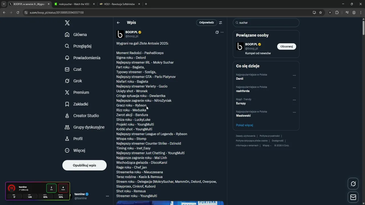Screen dimensions: 365x205
Task: Click install app icon in address bar
Action: pyautogui.click(x=314, y=13)
